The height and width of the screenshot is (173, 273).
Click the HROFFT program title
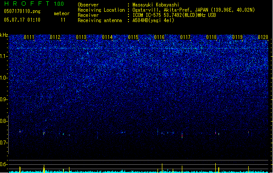[27, 3]
